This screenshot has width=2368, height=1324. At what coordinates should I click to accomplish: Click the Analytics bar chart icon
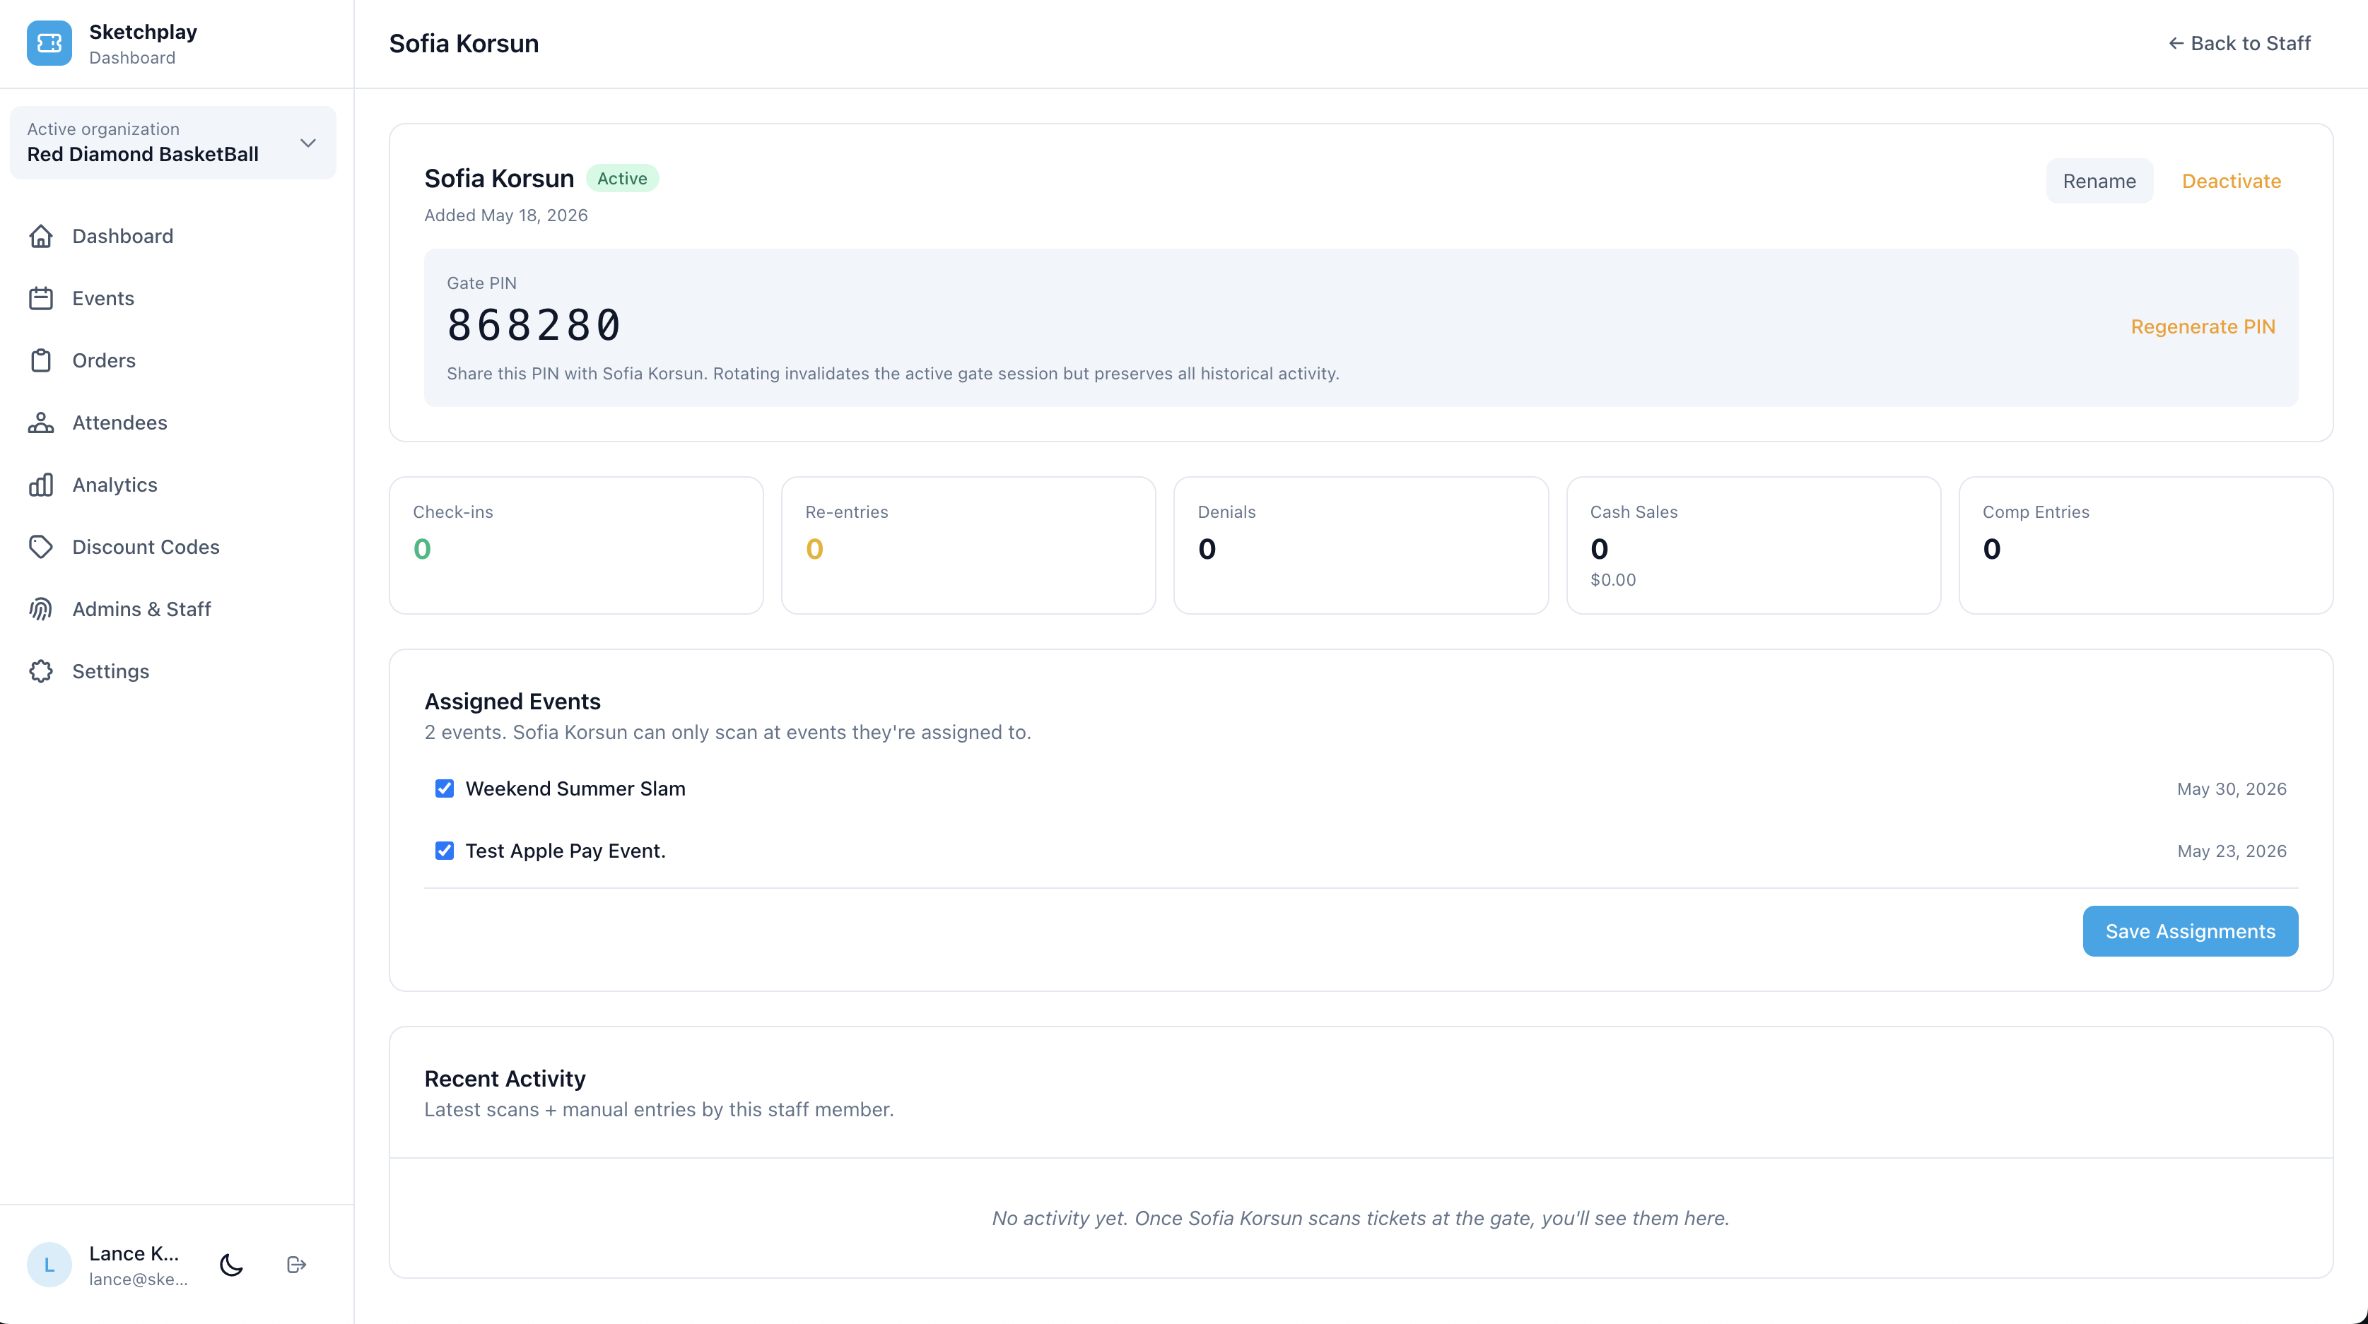pos(40,485)
